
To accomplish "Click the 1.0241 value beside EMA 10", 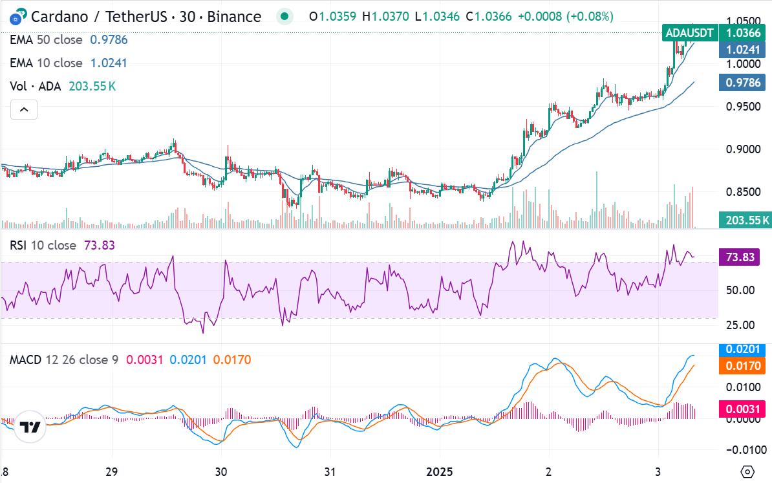I will 109,63.
